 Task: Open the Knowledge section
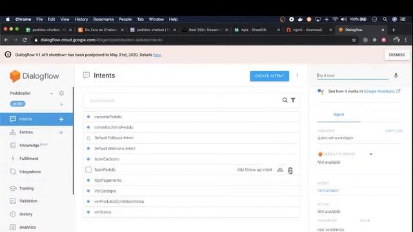29,145
